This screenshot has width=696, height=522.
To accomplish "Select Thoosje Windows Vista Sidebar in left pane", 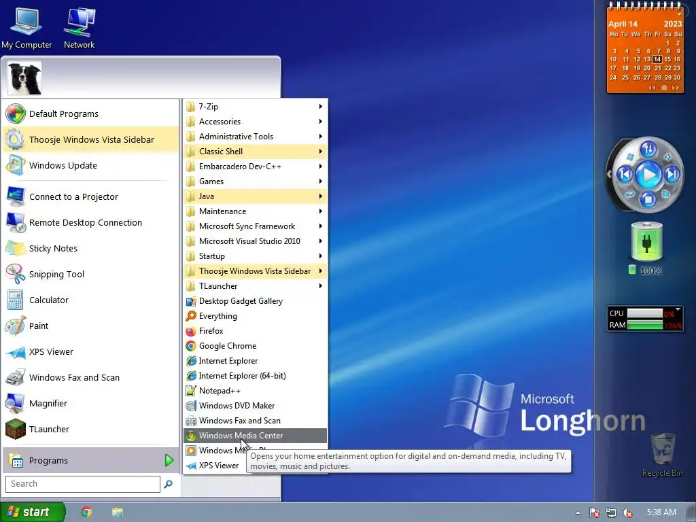I will click(x=90, y=139).
